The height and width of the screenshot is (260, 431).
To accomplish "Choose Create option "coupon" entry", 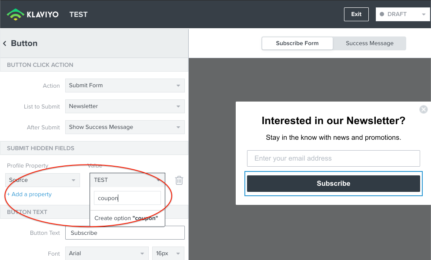I will pos(126,218).
